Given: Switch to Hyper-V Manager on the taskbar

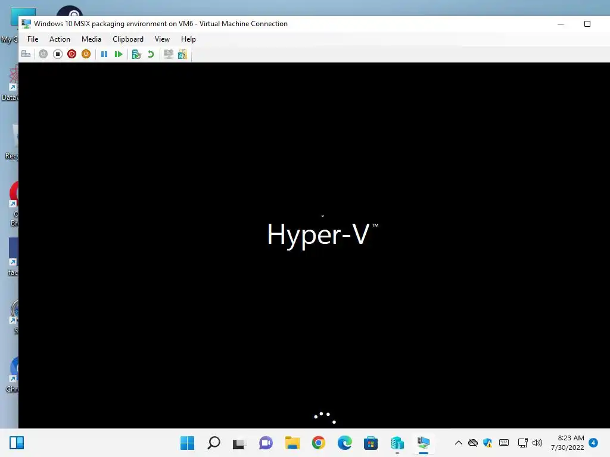Looking at the screenshot, I should (x=397, y=443).
